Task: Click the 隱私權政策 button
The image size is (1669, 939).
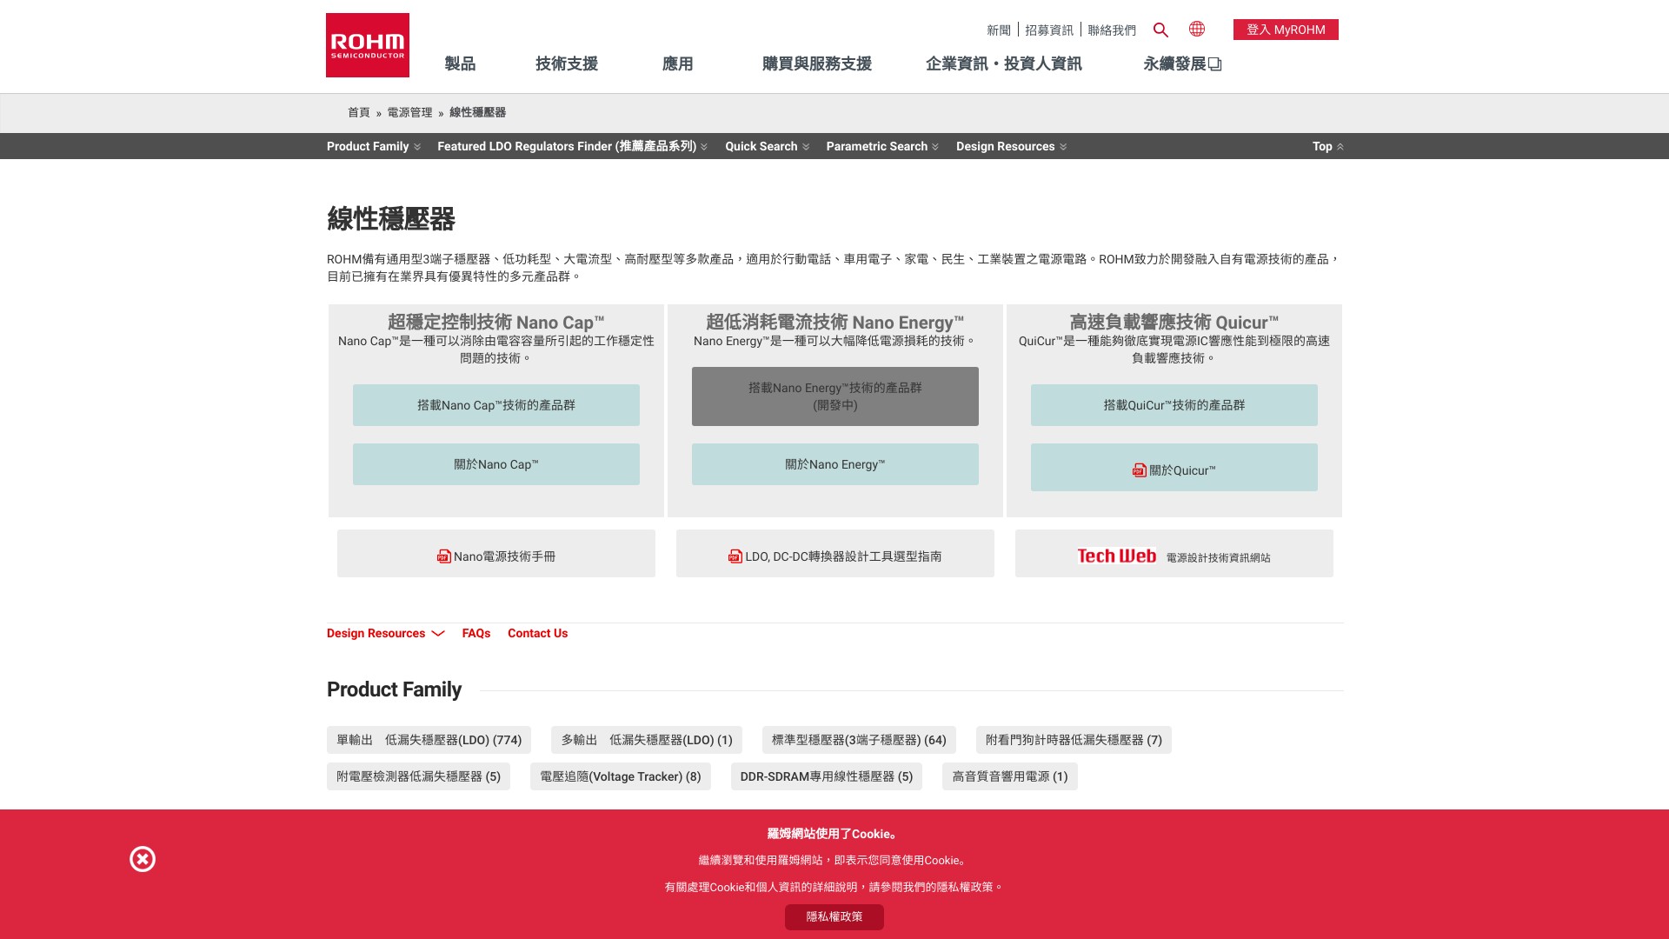Action: tap(834, 916)
